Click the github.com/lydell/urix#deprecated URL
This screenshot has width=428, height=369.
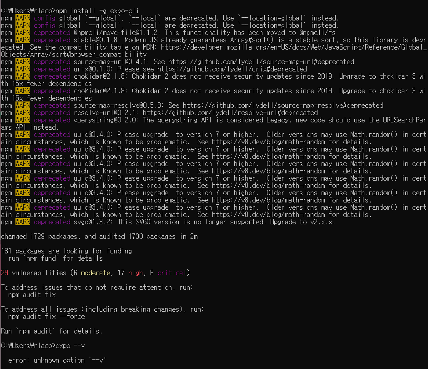232,69
